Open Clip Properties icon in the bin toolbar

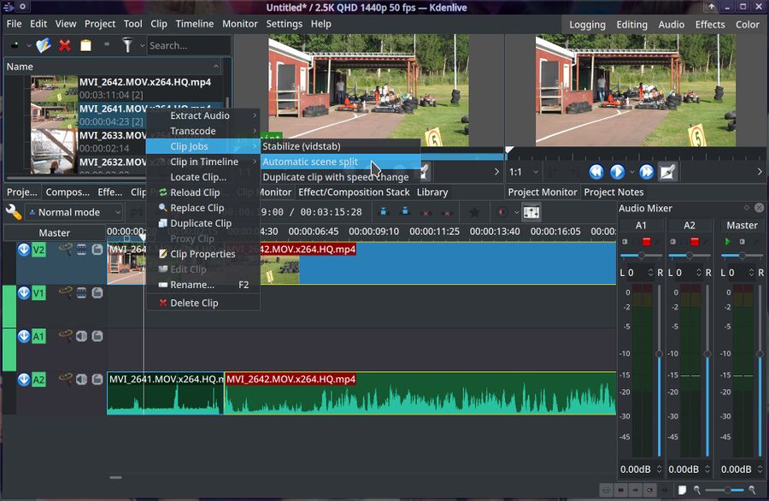(44, 45)
